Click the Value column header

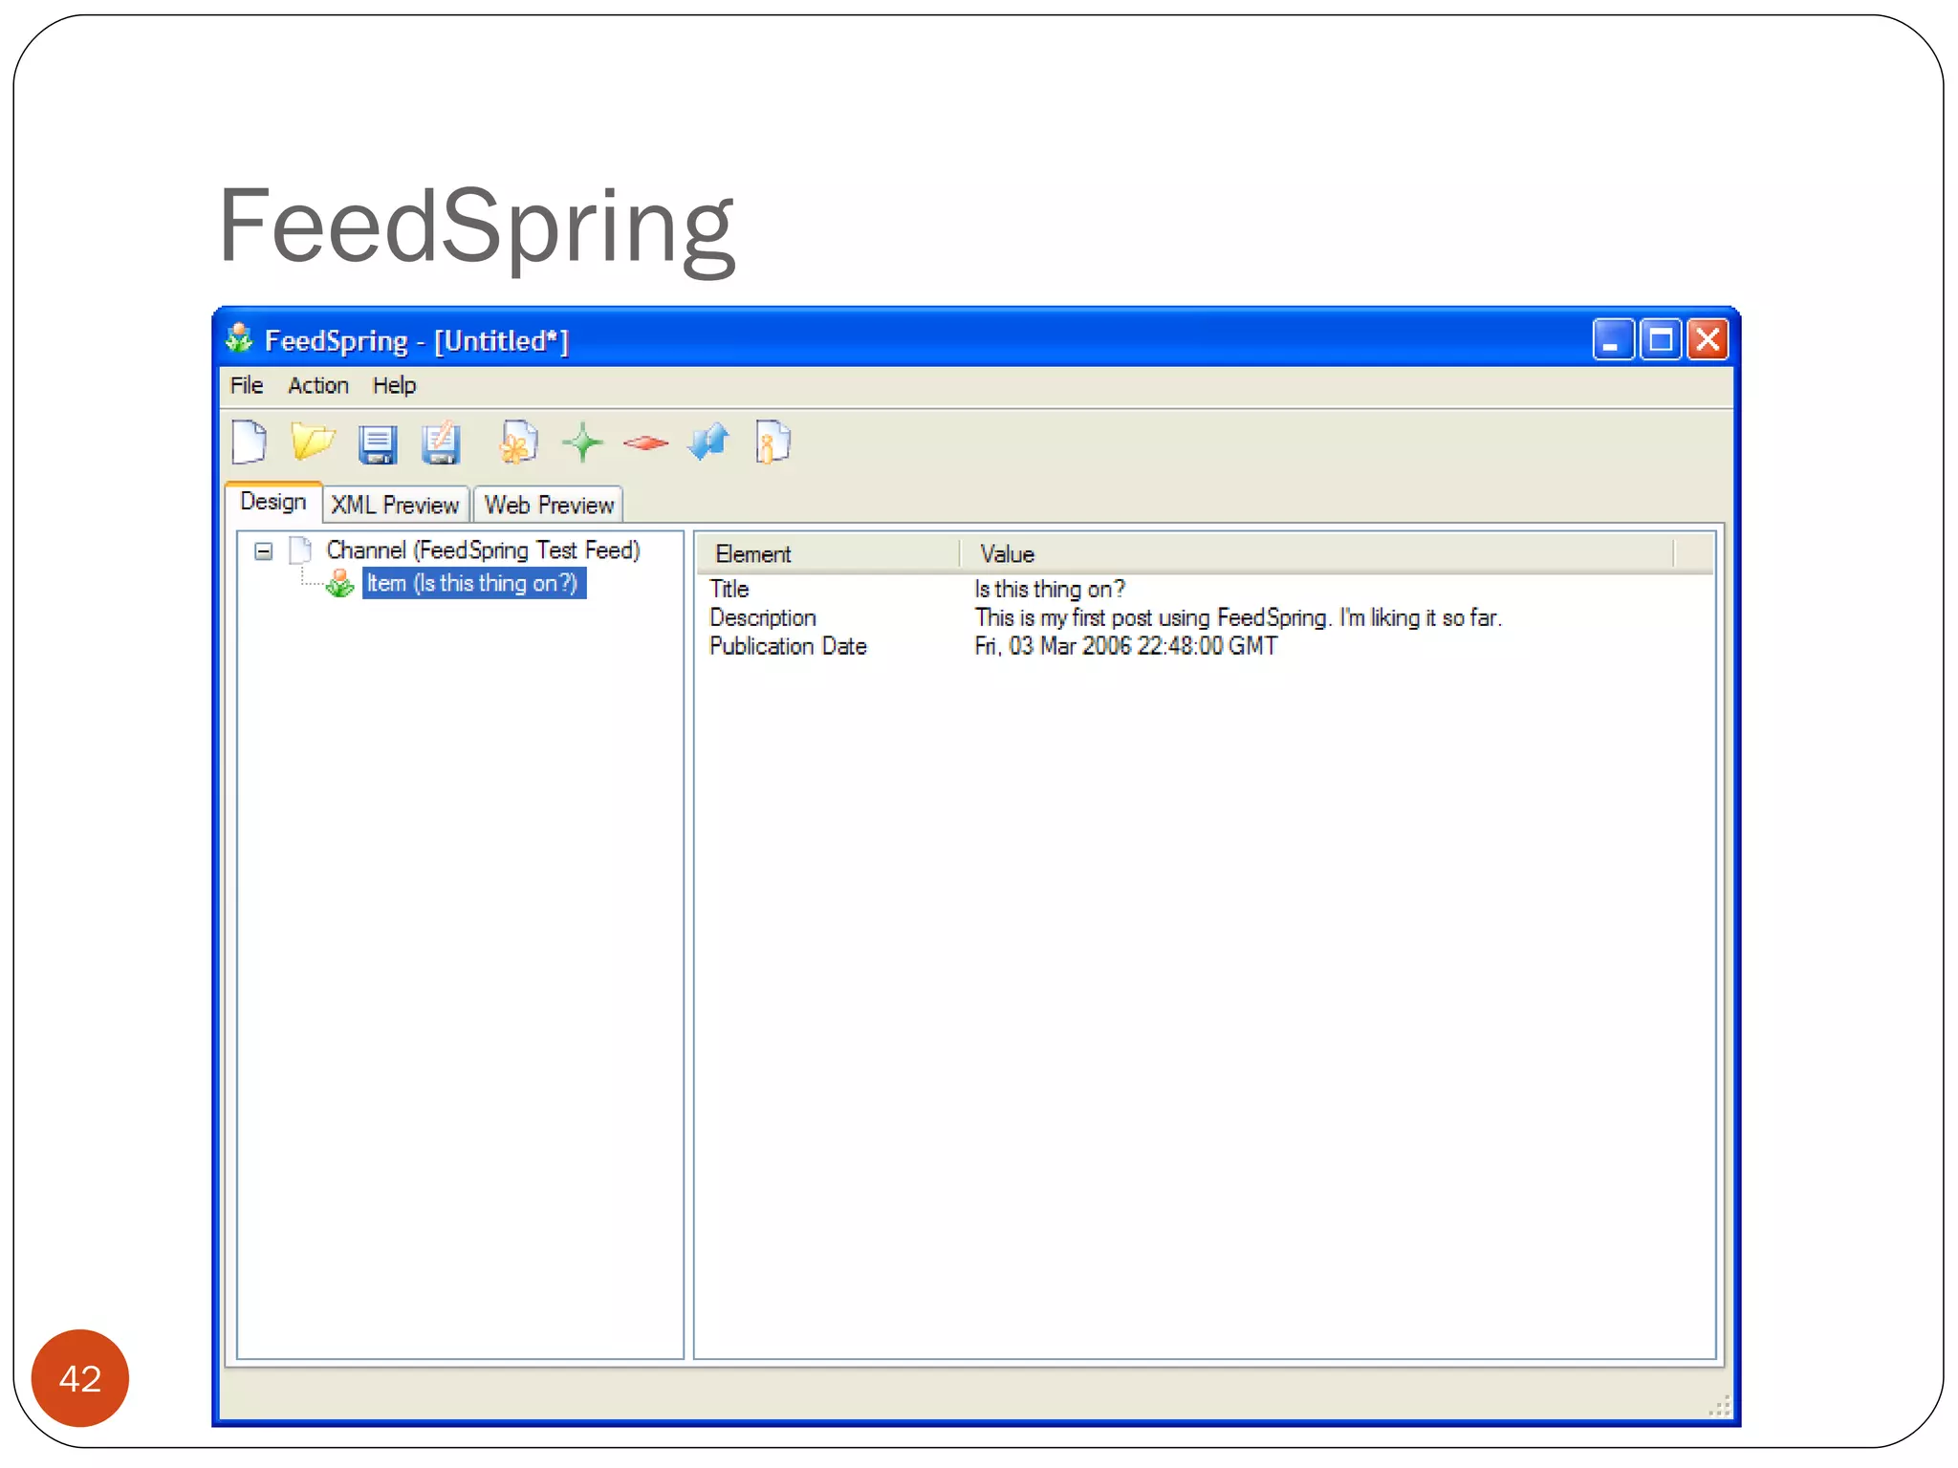click(x=1317, y=554)
